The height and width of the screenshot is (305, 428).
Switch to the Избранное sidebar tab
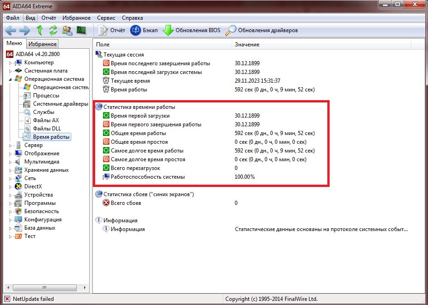point(43,44)
